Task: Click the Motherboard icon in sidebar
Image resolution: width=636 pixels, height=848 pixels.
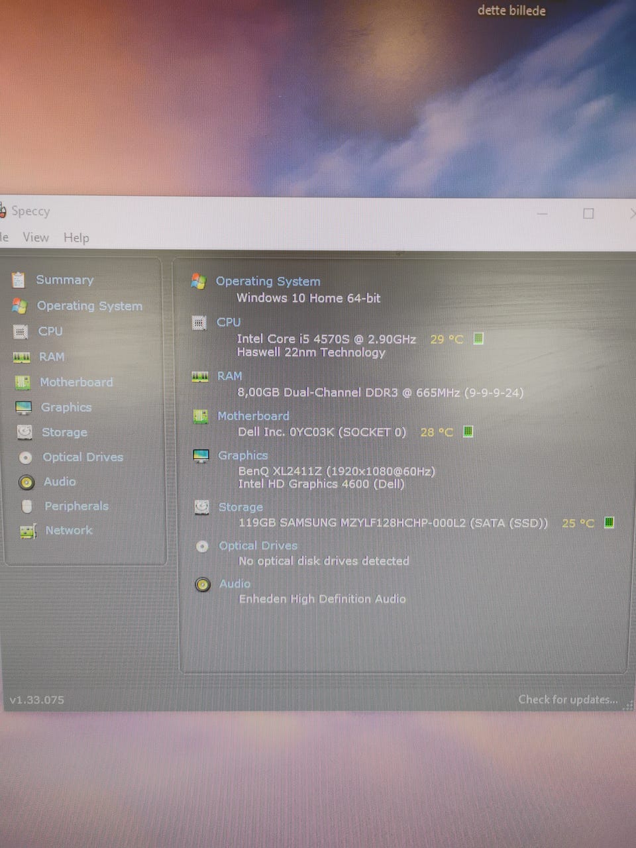Action: 23,383
